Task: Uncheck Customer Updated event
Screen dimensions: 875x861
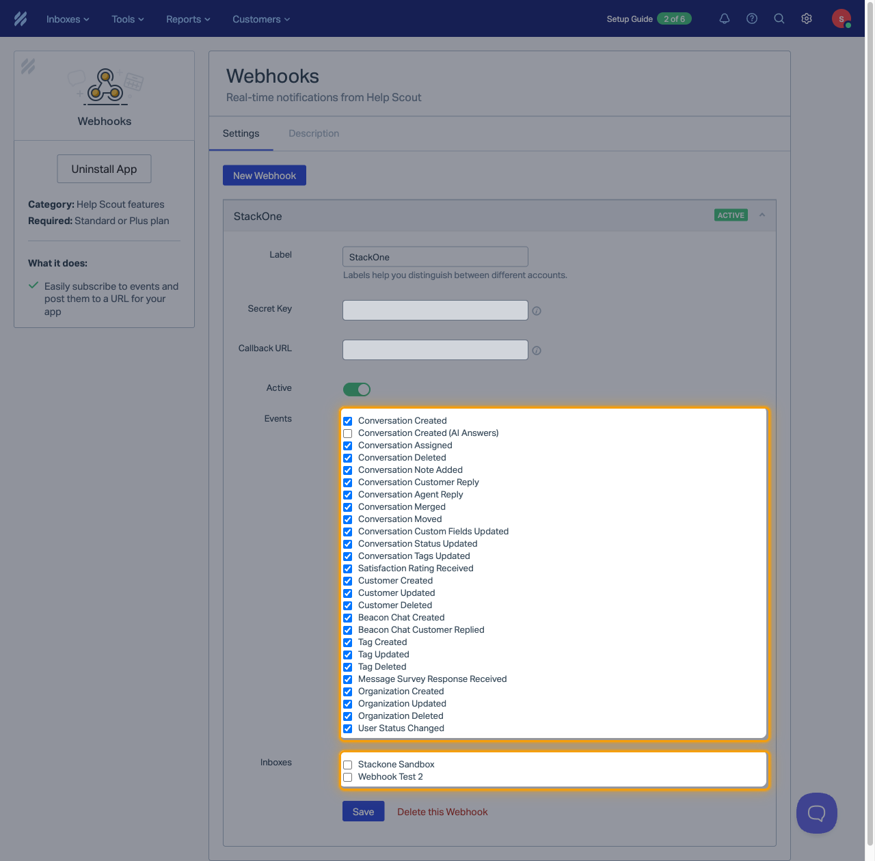Action: click(348, 593)
